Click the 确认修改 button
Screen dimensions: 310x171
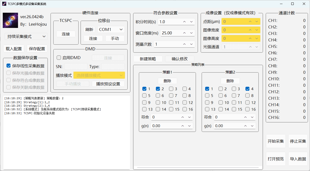click(180, 59)
